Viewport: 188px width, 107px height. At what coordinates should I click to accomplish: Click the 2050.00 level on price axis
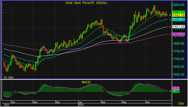point(179,5)
